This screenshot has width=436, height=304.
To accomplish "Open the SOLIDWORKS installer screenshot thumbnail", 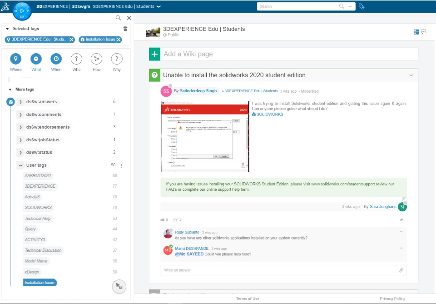I will point(205,136).
